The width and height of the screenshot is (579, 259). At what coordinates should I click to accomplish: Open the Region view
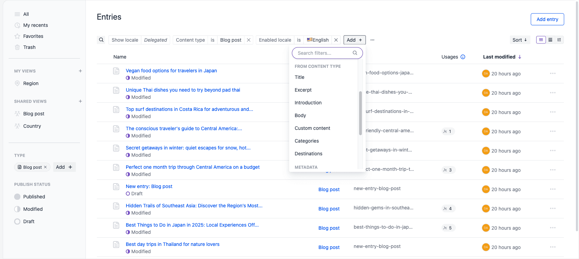pyautogui.click(x=31, y=83)
